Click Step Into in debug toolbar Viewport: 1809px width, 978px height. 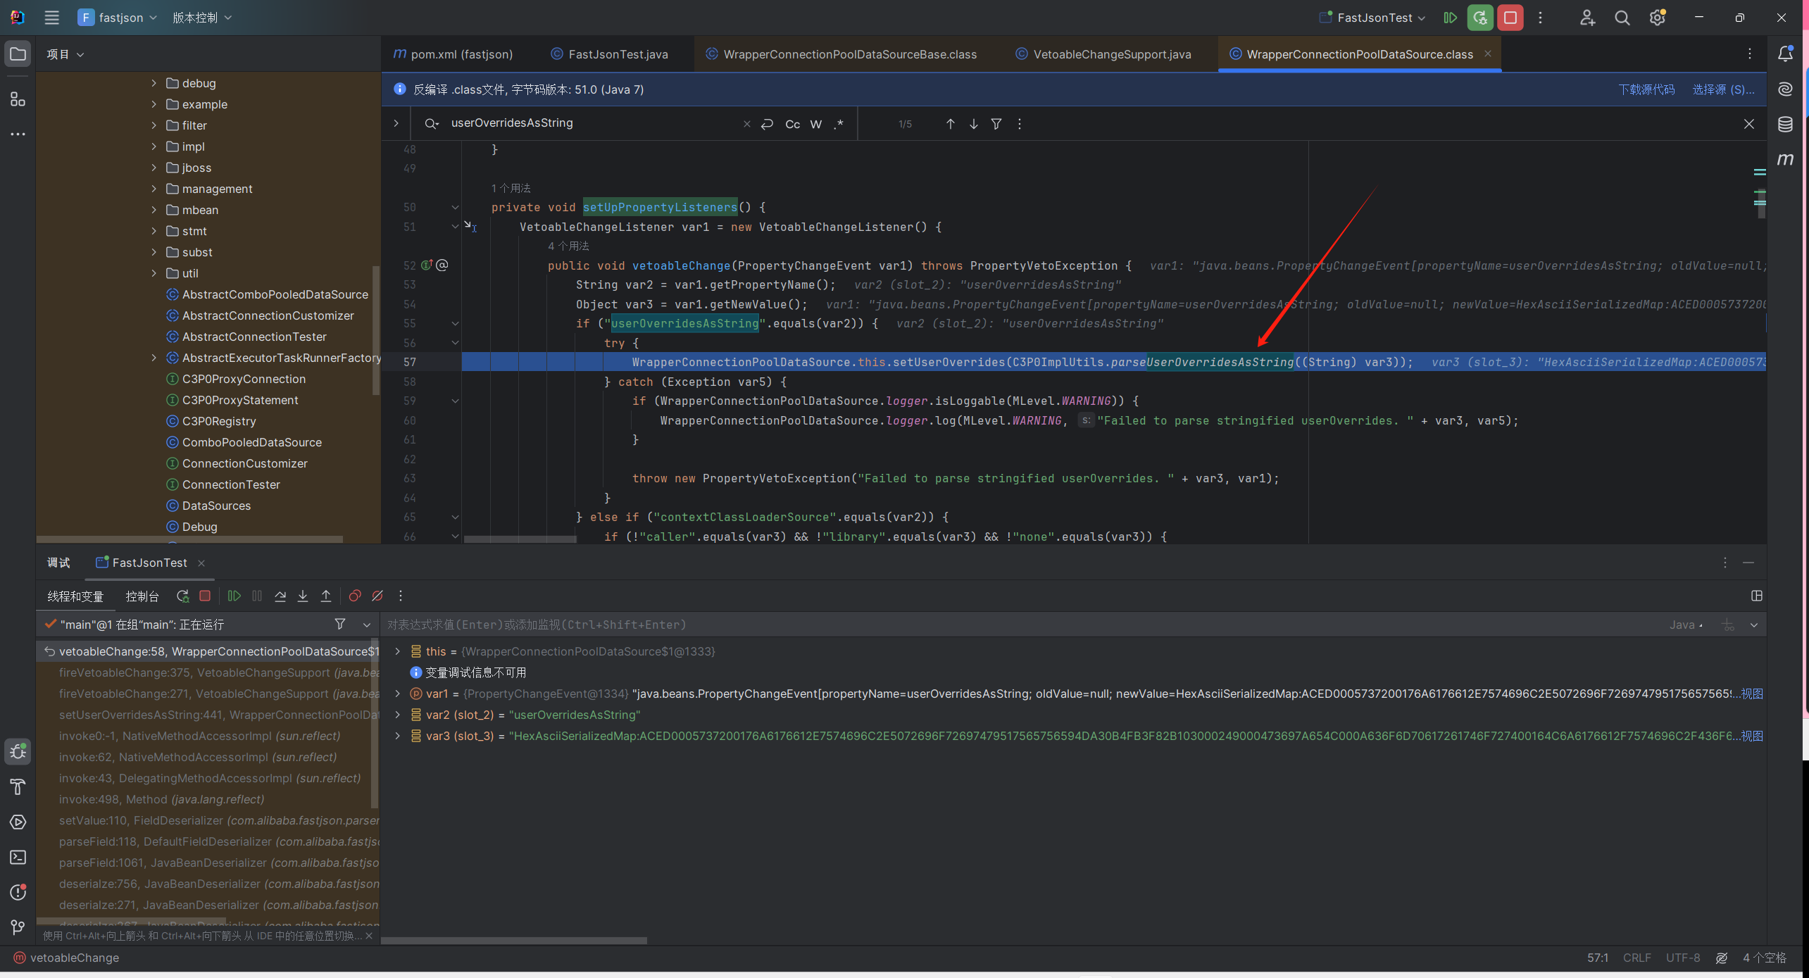(303, 596)
